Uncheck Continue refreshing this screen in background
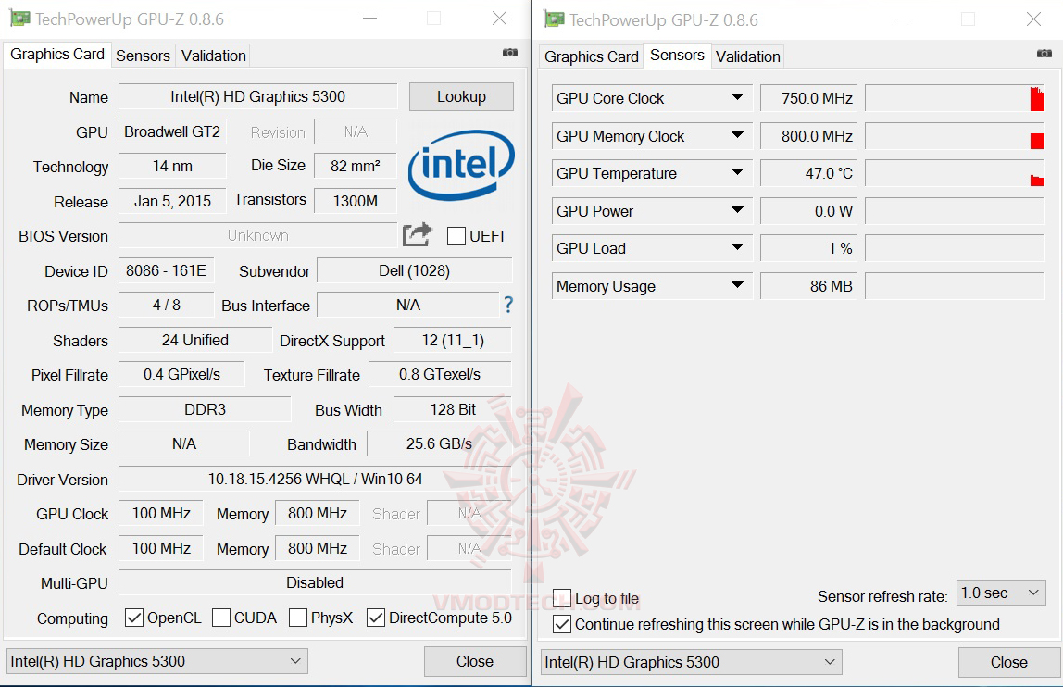This screenshot has height=687, width=1063. pyautogui.click(x=562, y=624)
